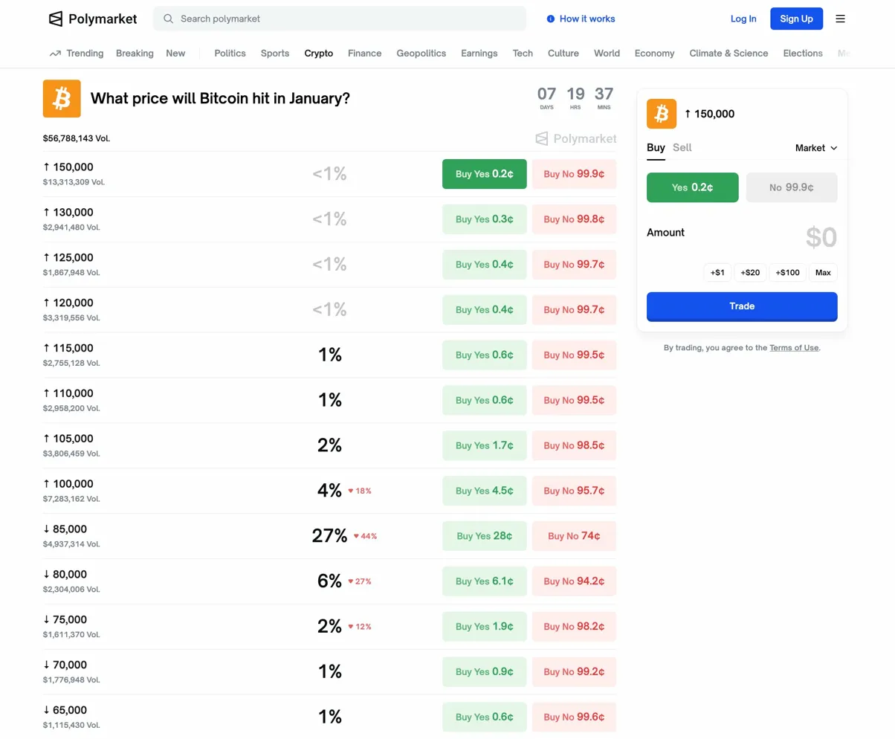Open the Crypto category
Image resolution: width=895 pixels, height=739 pixels.
[x=318, y=54]
